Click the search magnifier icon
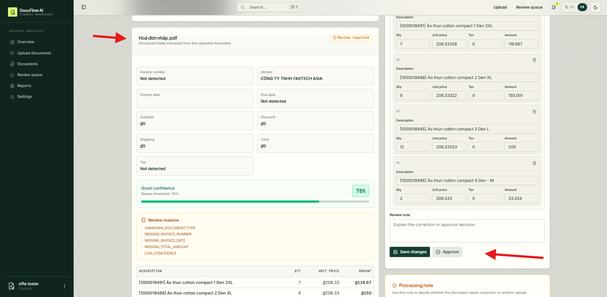Image resolution: width=607 pixels, height=297 pixels. pos(243,7)
